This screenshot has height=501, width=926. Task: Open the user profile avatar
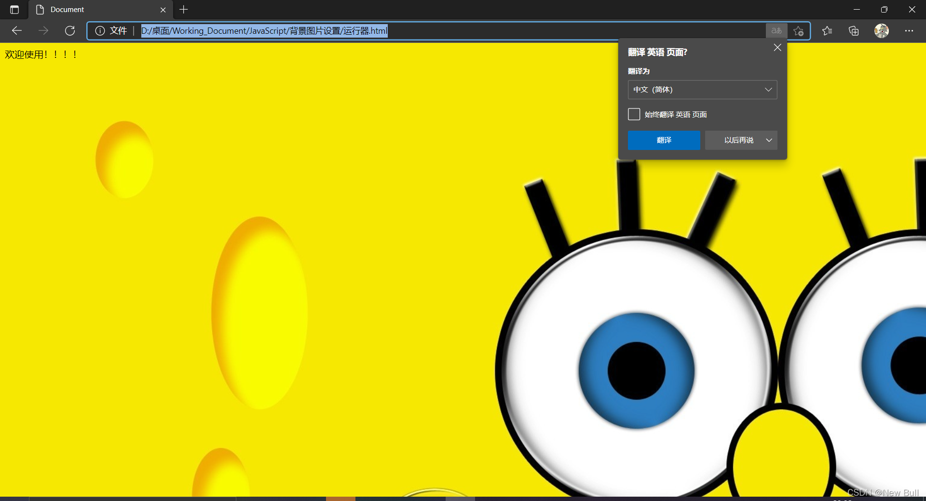pyautogui.click(x=882, y=31)
